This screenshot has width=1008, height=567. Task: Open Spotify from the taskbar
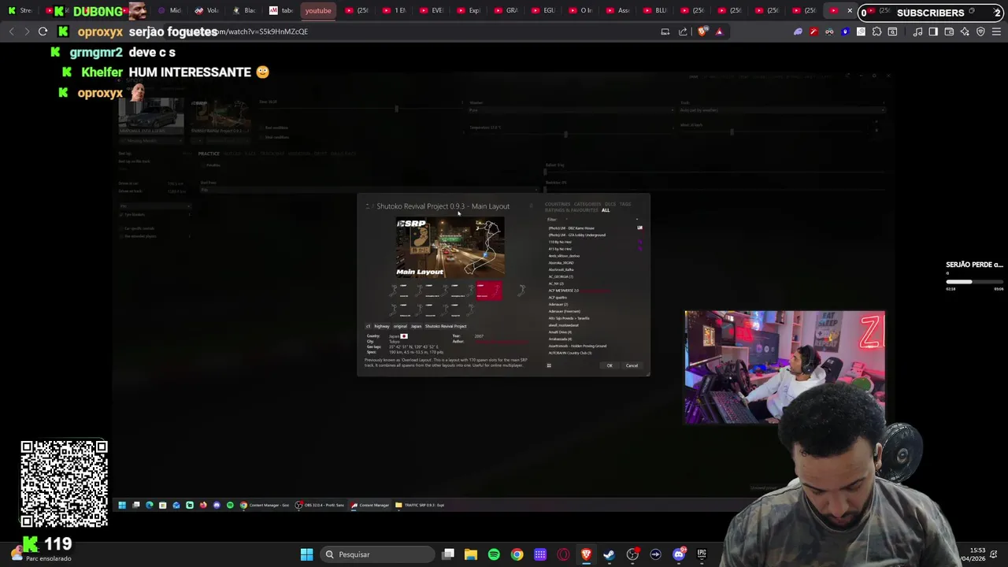[494, 554]
